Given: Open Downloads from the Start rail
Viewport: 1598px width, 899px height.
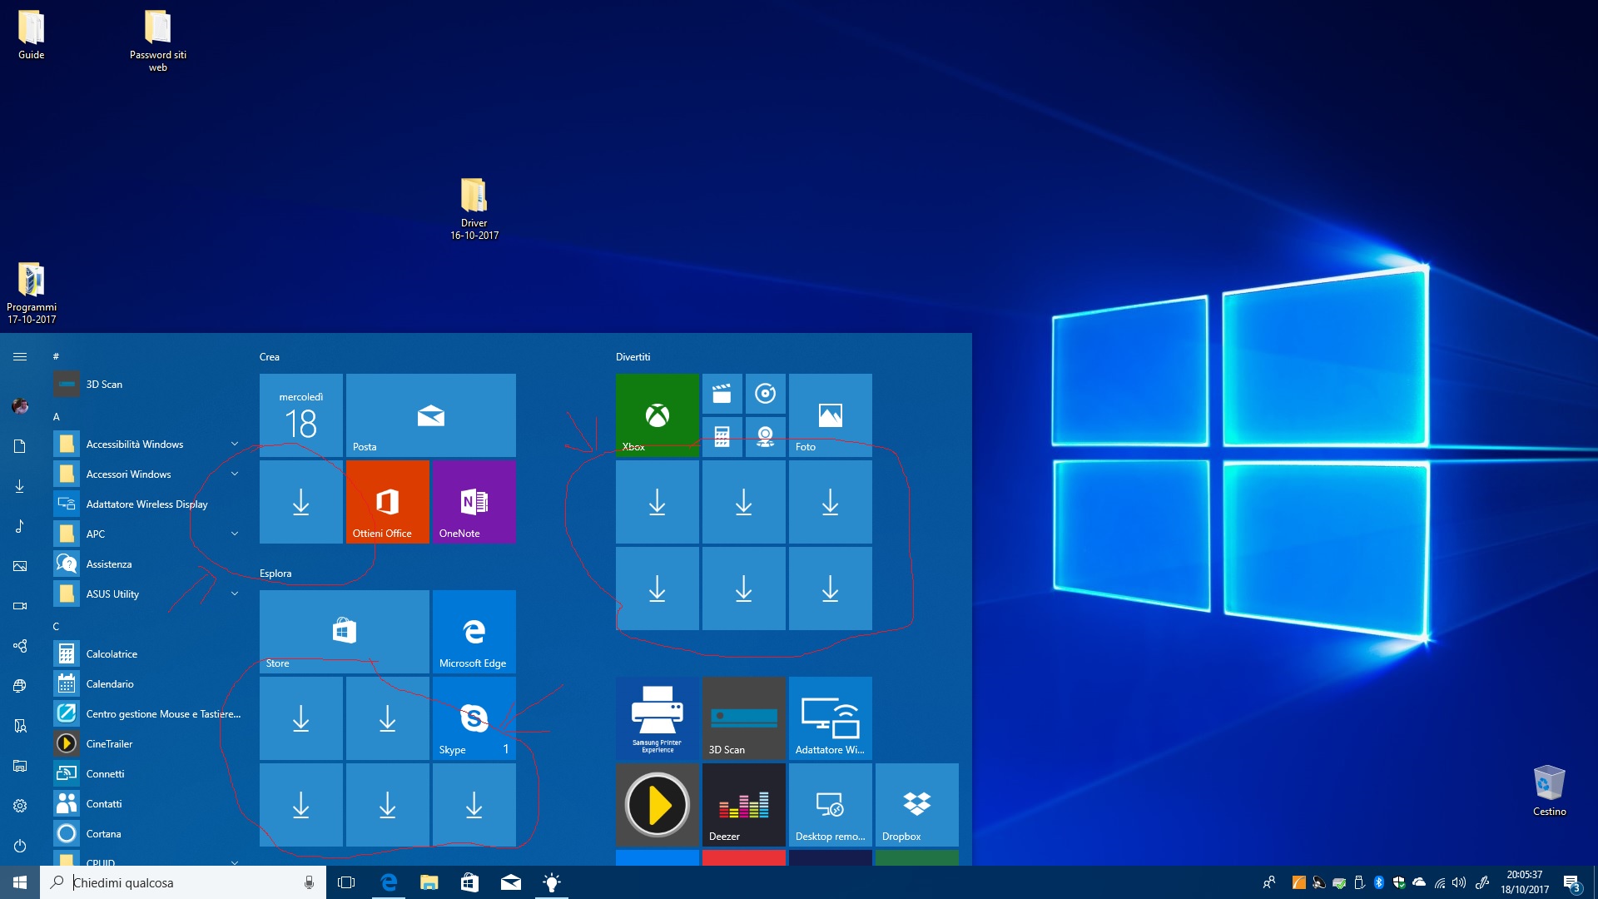Looking at the screenshot, I should coord(20,486).
